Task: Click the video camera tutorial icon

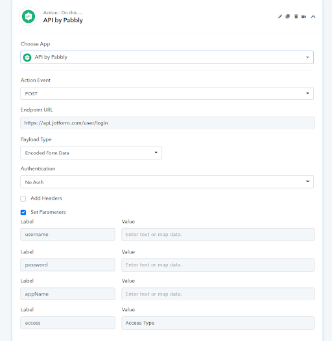Action: (303, 17)
